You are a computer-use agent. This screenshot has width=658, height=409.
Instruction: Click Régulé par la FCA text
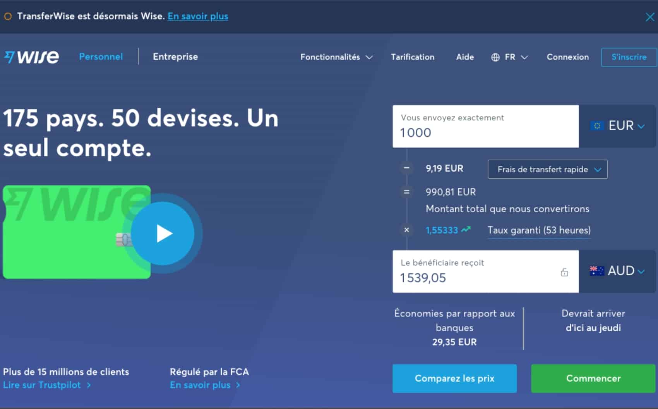point(209,372)
